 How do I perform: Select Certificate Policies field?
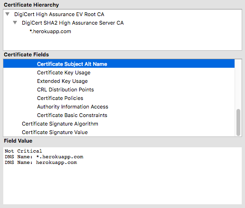tap(119, 98)
